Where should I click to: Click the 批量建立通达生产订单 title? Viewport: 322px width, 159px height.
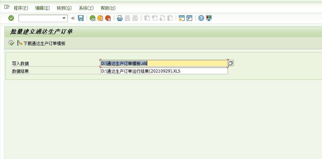coord(41,32)
